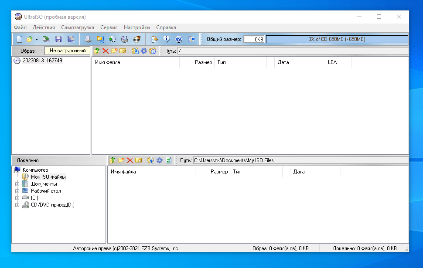The width and height of the screenshot is (423, 268).
Task: Click the local Путь field with My ISO Files
Action: (301, 160)
